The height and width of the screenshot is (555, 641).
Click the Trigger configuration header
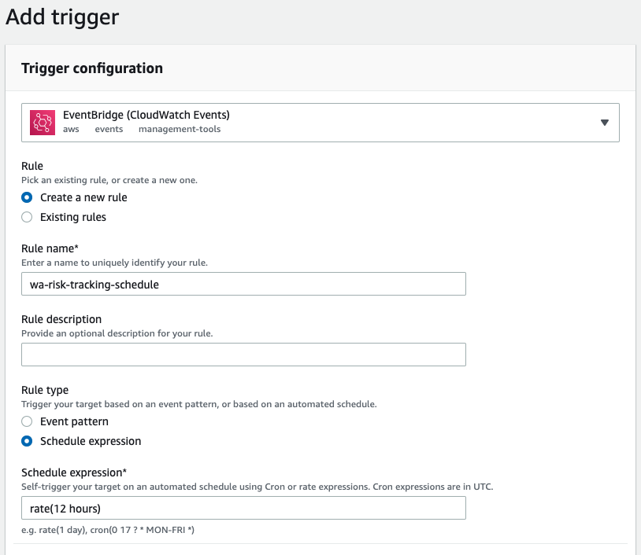(91, 68)
